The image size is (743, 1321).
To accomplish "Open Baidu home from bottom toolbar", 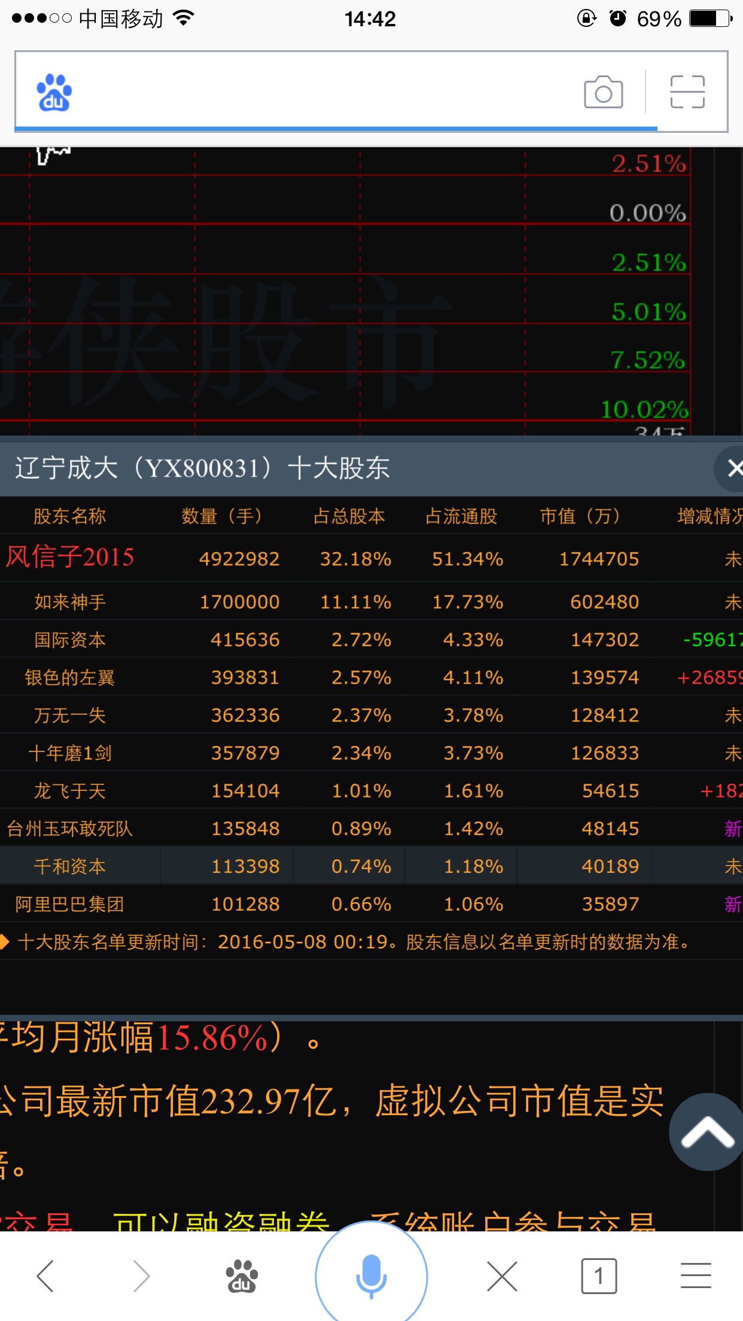I will 241,1276.
